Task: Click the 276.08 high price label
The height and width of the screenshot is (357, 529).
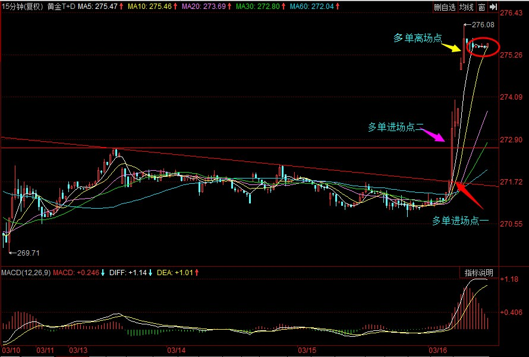Action: (x=483, y=24)
